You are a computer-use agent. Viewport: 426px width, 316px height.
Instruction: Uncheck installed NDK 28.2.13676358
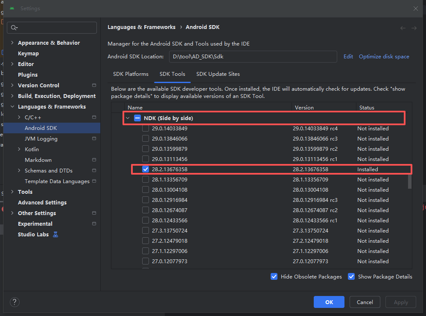146,169
